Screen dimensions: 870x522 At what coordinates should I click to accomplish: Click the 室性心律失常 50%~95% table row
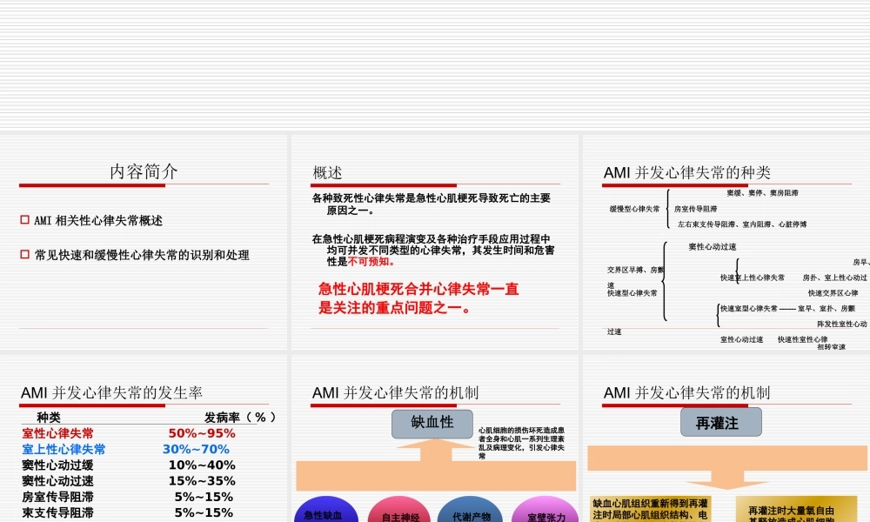click(x=130, y=432)
